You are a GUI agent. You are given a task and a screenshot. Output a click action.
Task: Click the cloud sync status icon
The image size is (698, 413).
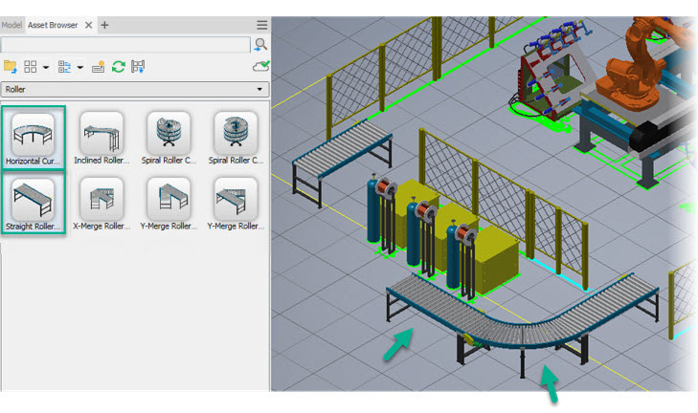pyautogui.click(x=260, y=66)
